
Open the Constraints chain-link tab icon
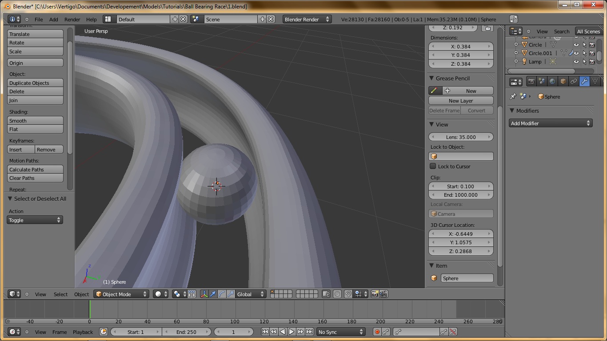pyautogui.click(x=574, y=82)
